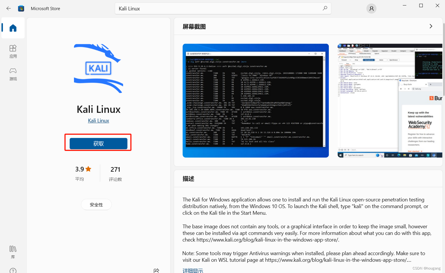The width and height of the screenshot is (445, 273).
Task: Click the help question mark icon
Action: pos(13,270)
